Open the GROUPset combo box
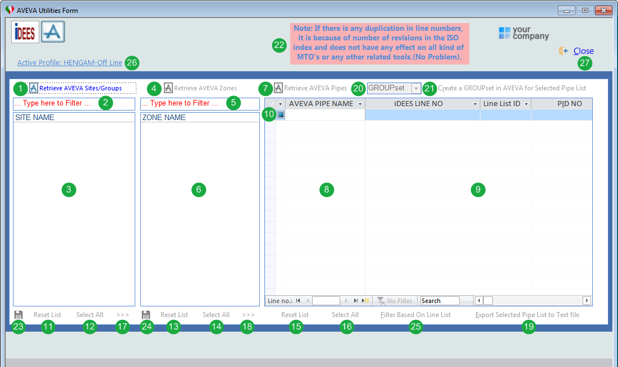This screenshot has width=618, height=367. click(416, 88)
